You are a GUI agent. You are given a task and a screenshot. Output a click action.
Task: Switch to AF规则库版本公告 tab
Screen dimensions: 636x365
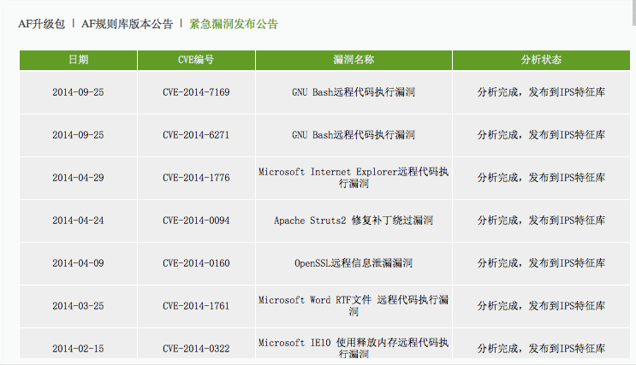click(x=128, y=24)
